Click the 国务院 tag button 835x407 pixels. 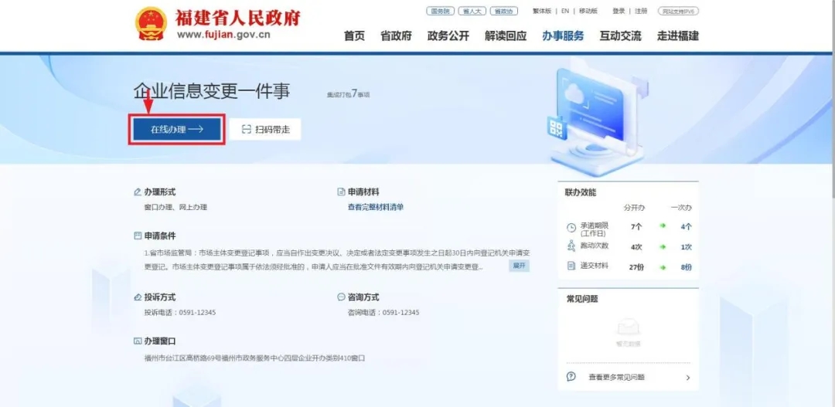tap(438, 11)
